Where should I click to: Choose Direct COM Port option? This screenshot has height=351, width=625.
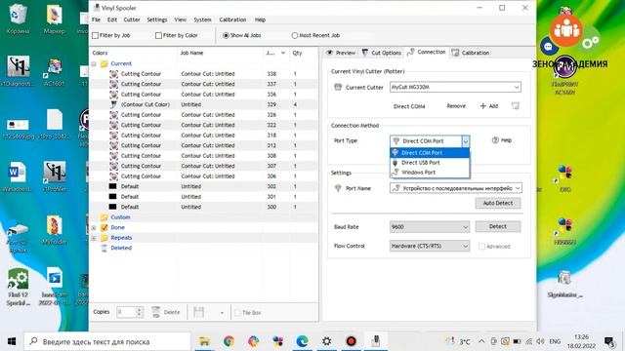click(x=430, y=153)
